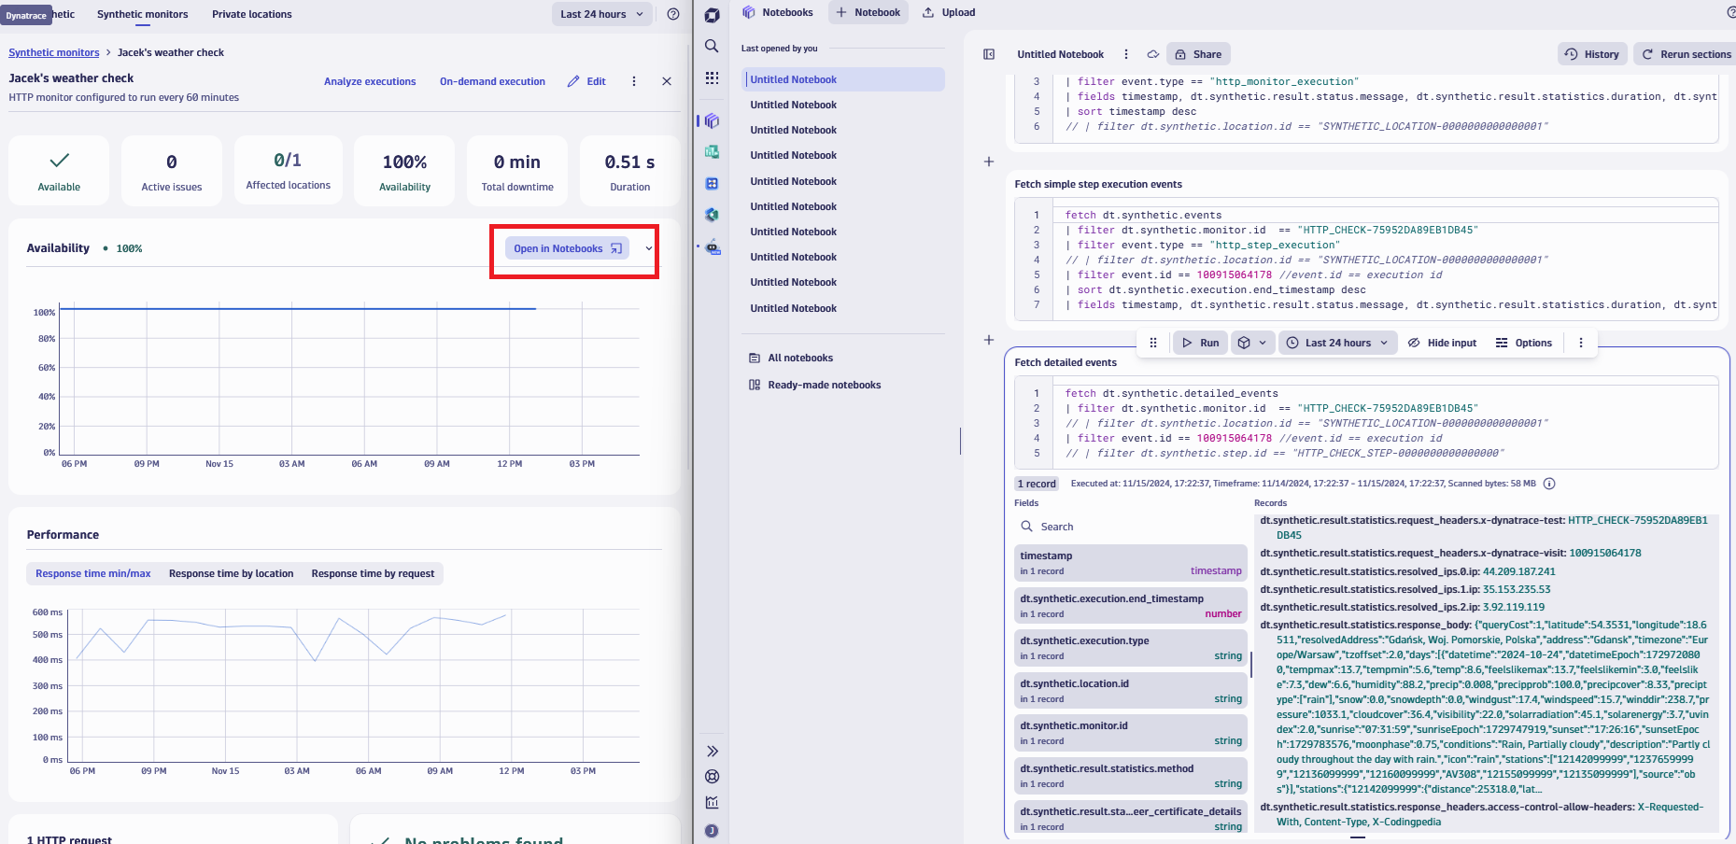This screenshot has width=1736, height=844.
Task: Open the user avatar icon in the sidebar
Action: tap(712, 831)
